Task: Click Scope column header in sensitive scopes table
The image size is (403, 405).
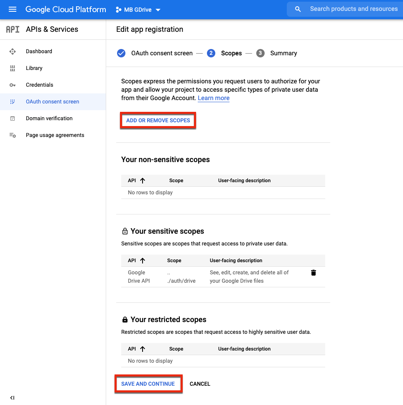Action: click(174, 261)
